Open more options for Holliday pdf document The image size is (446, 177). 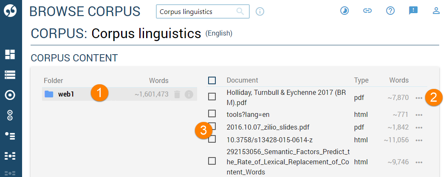tap(419, 98)
